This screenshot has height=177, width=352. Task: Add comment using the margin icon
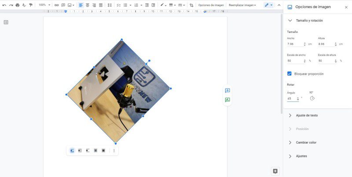click(x=227, y=90)
